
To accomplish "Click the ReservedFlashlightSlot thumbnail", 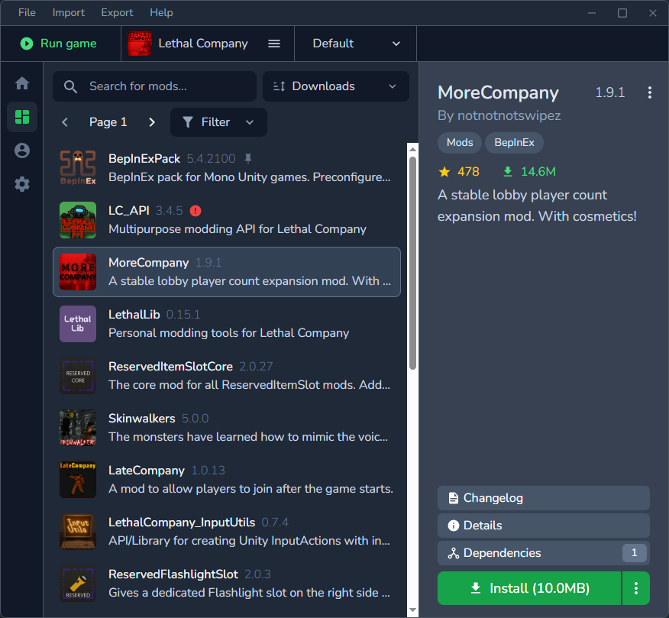I will tap(78, 584).
